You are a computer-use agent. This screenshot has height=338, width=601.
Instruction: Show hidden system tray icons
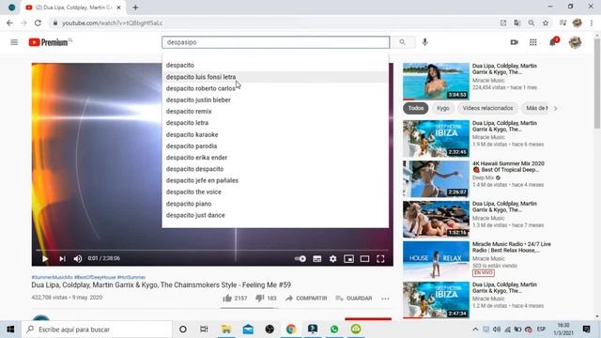click(x=475, y=330)
